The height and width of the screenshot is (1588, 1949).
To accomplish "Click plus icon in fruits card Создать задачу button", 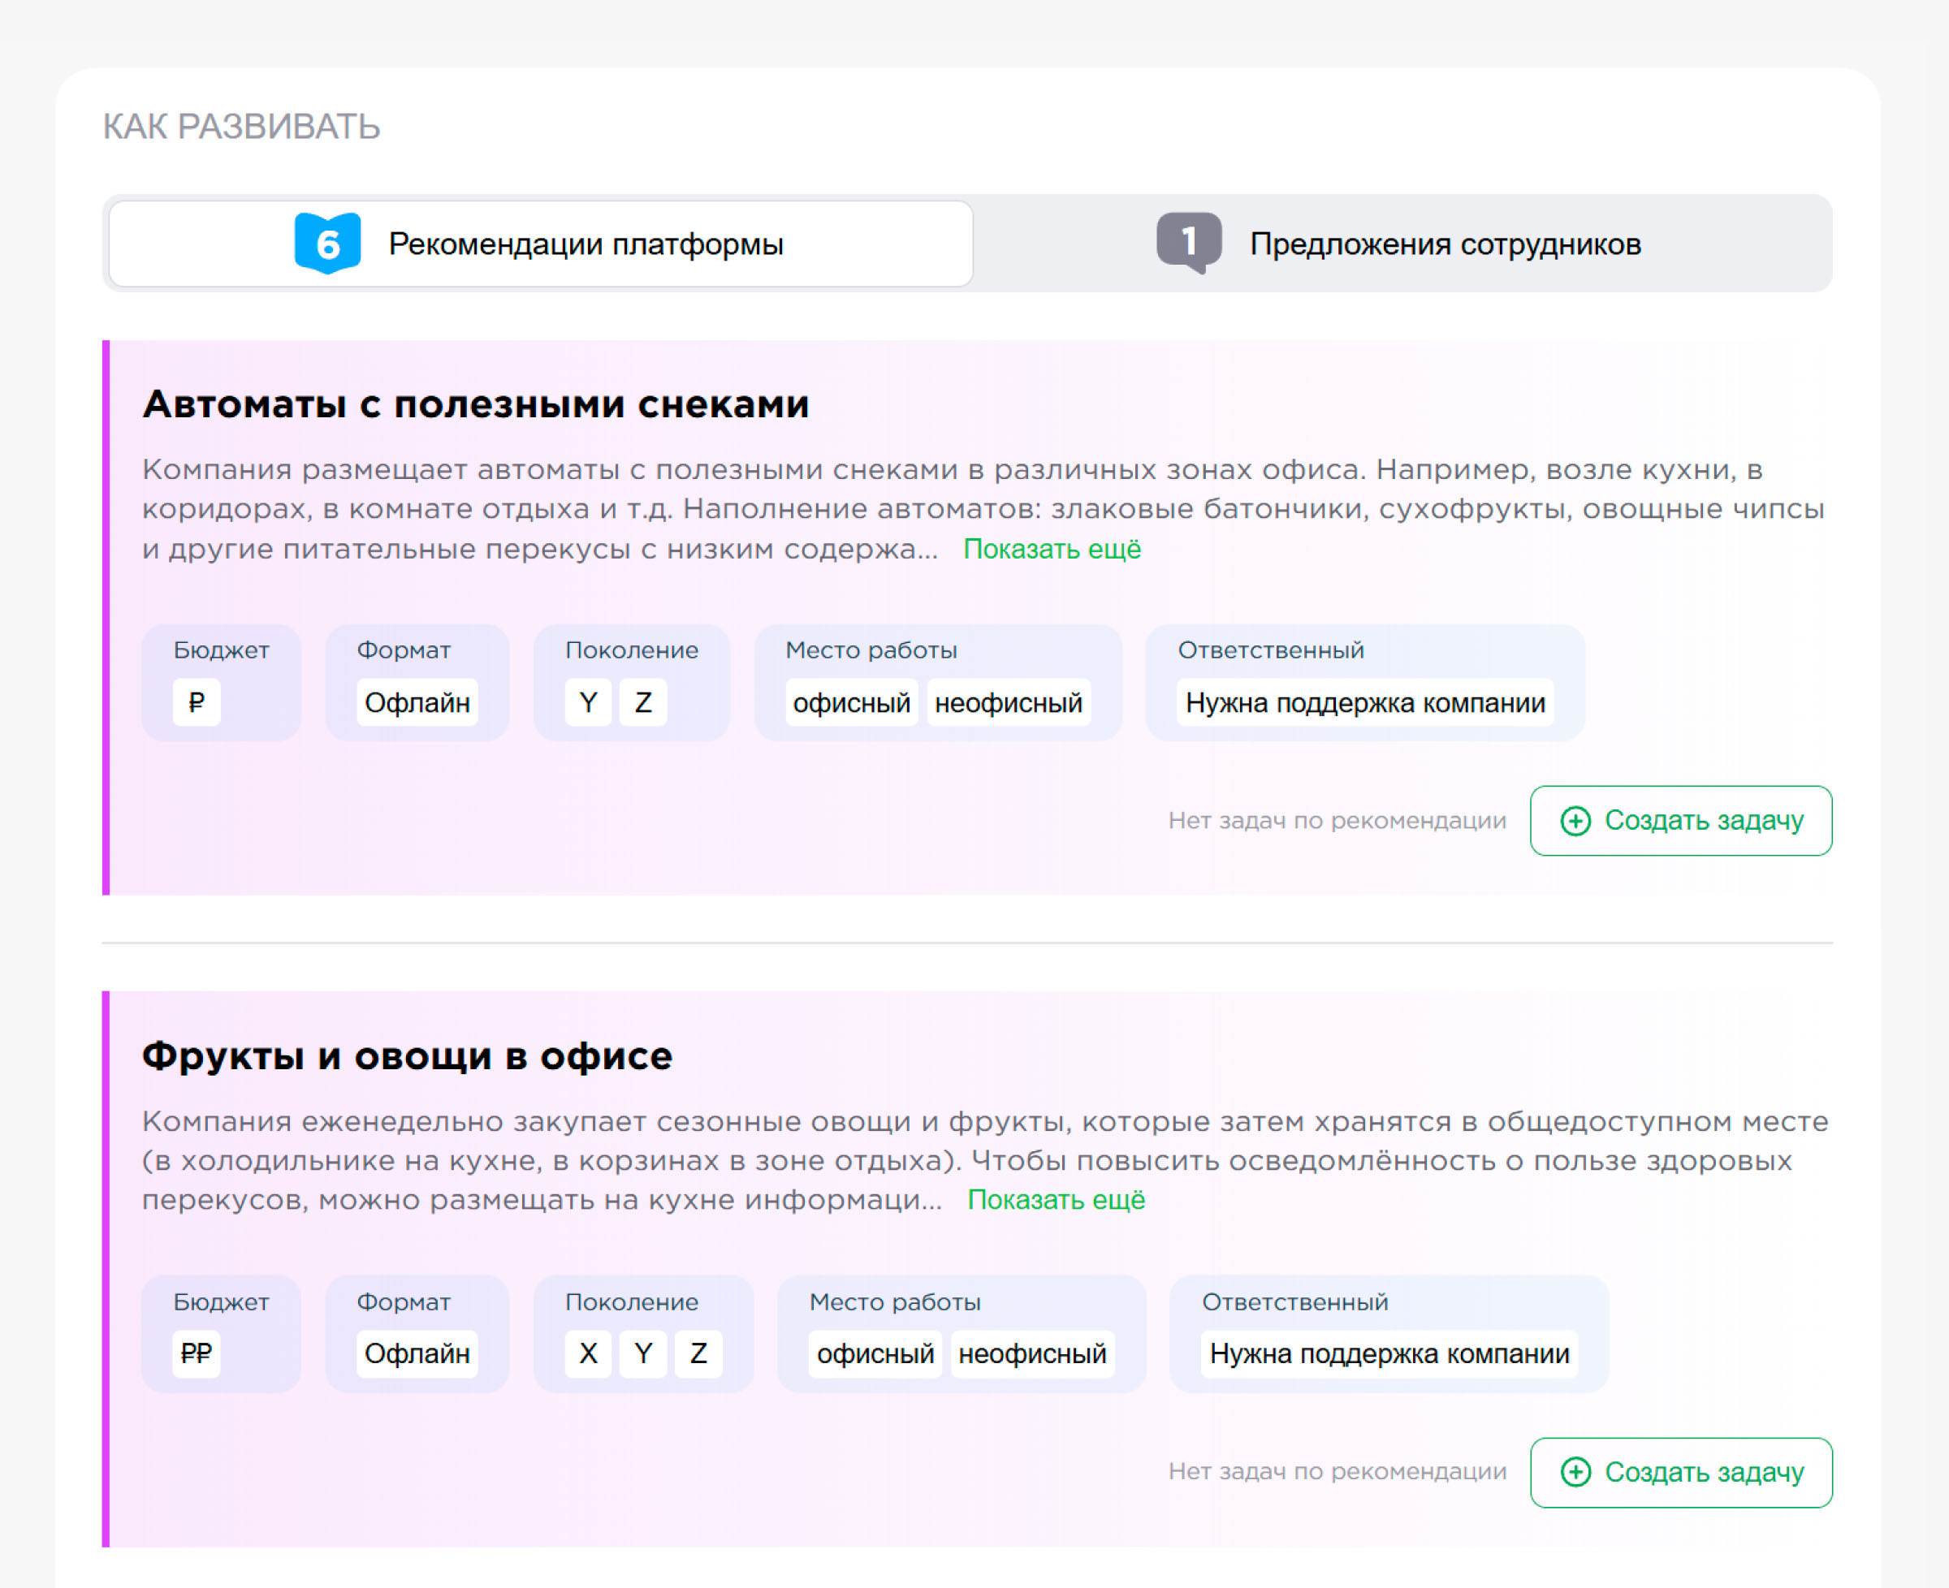I will 1575,1472.
